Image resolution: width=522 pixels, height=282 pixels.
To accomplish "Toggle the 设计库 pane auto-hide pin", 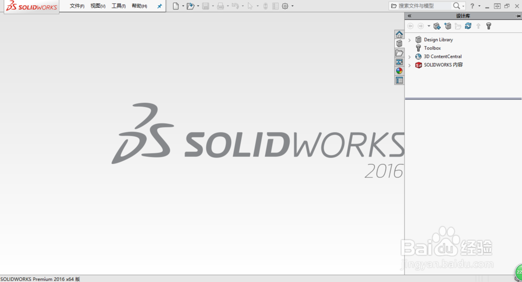I will (x=518, y=16).
